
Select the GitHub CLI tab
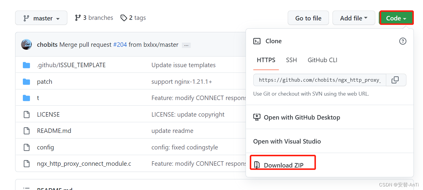point(322,60)
